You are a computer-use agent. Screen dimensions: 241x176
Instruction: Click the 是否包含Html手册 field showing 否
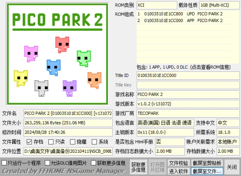(170, 142)
